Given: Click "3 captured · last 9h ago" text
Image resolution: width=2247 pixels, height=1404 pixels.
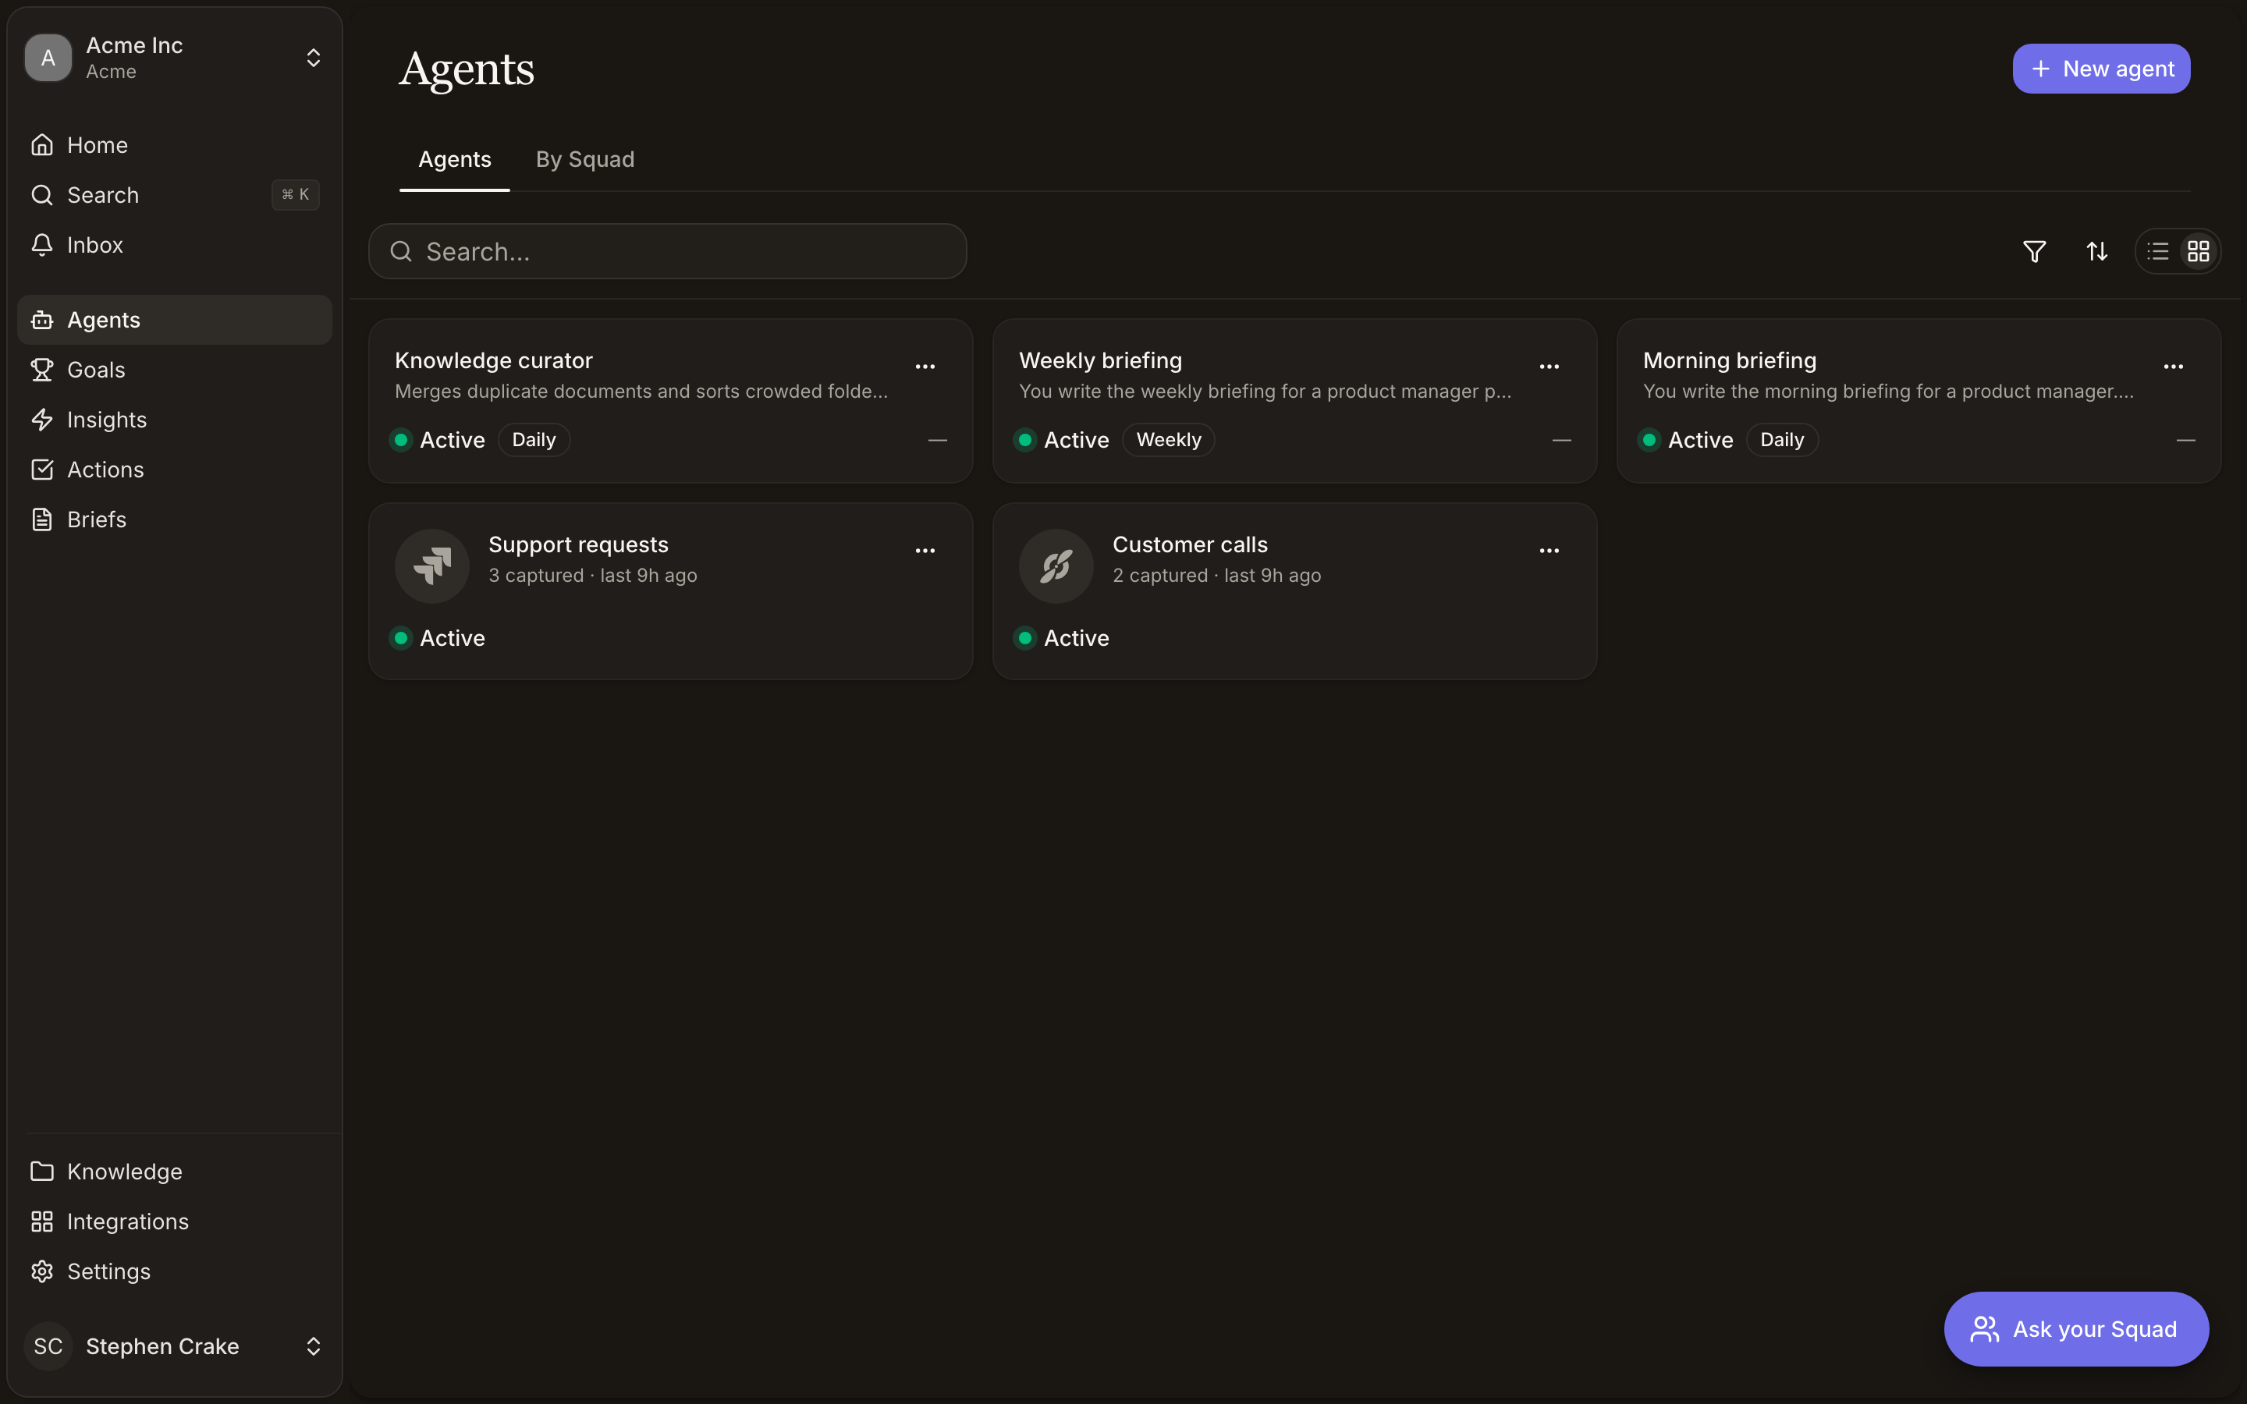Looking at the screenshot, I should coord(592,576).
